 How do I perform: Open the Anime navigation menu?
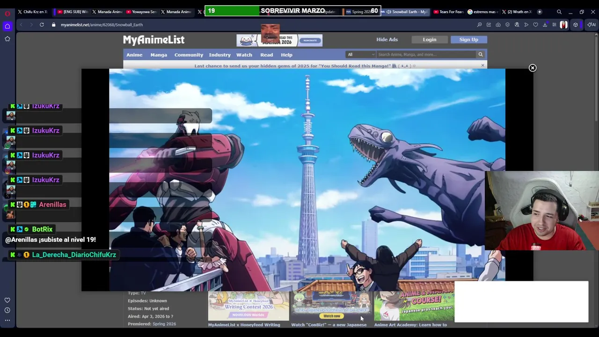click(134, 55)
